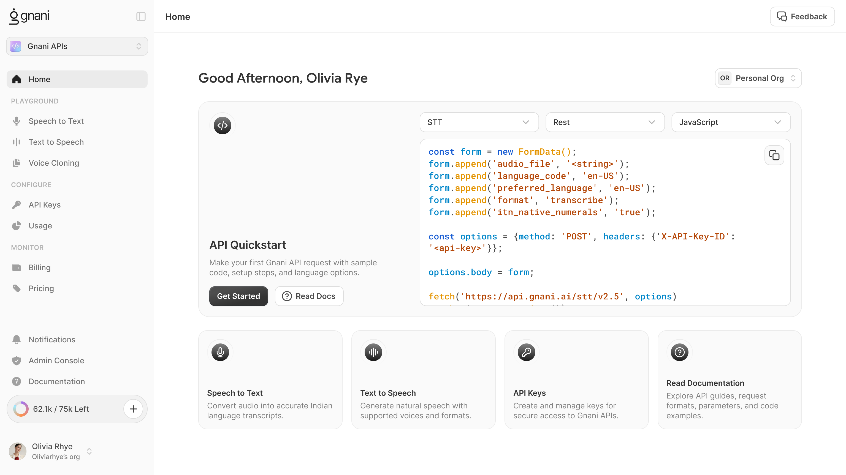Open the Gnani APIs product switcher
The width and height of the screenshot is (846, 475).
[x=77, y=46]
